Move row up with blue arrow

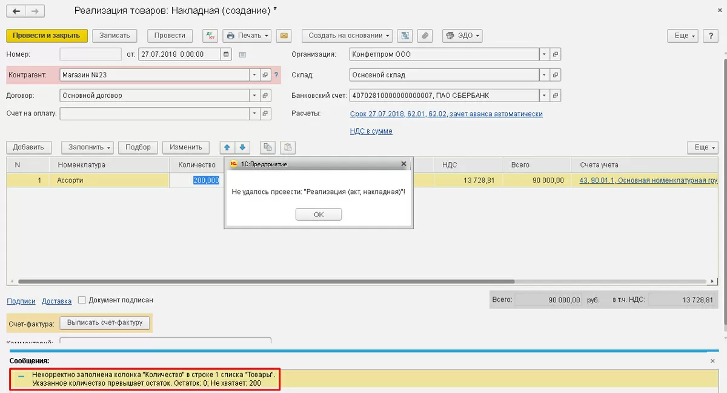(227, 148)
